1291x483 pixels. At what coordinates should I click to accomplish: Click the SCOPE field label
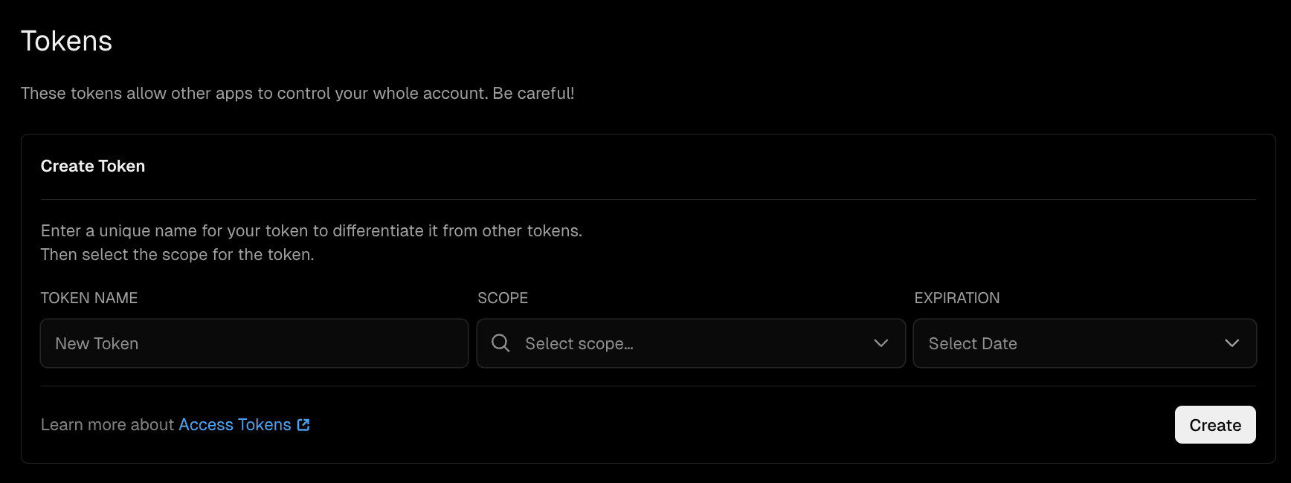(503, 298)
